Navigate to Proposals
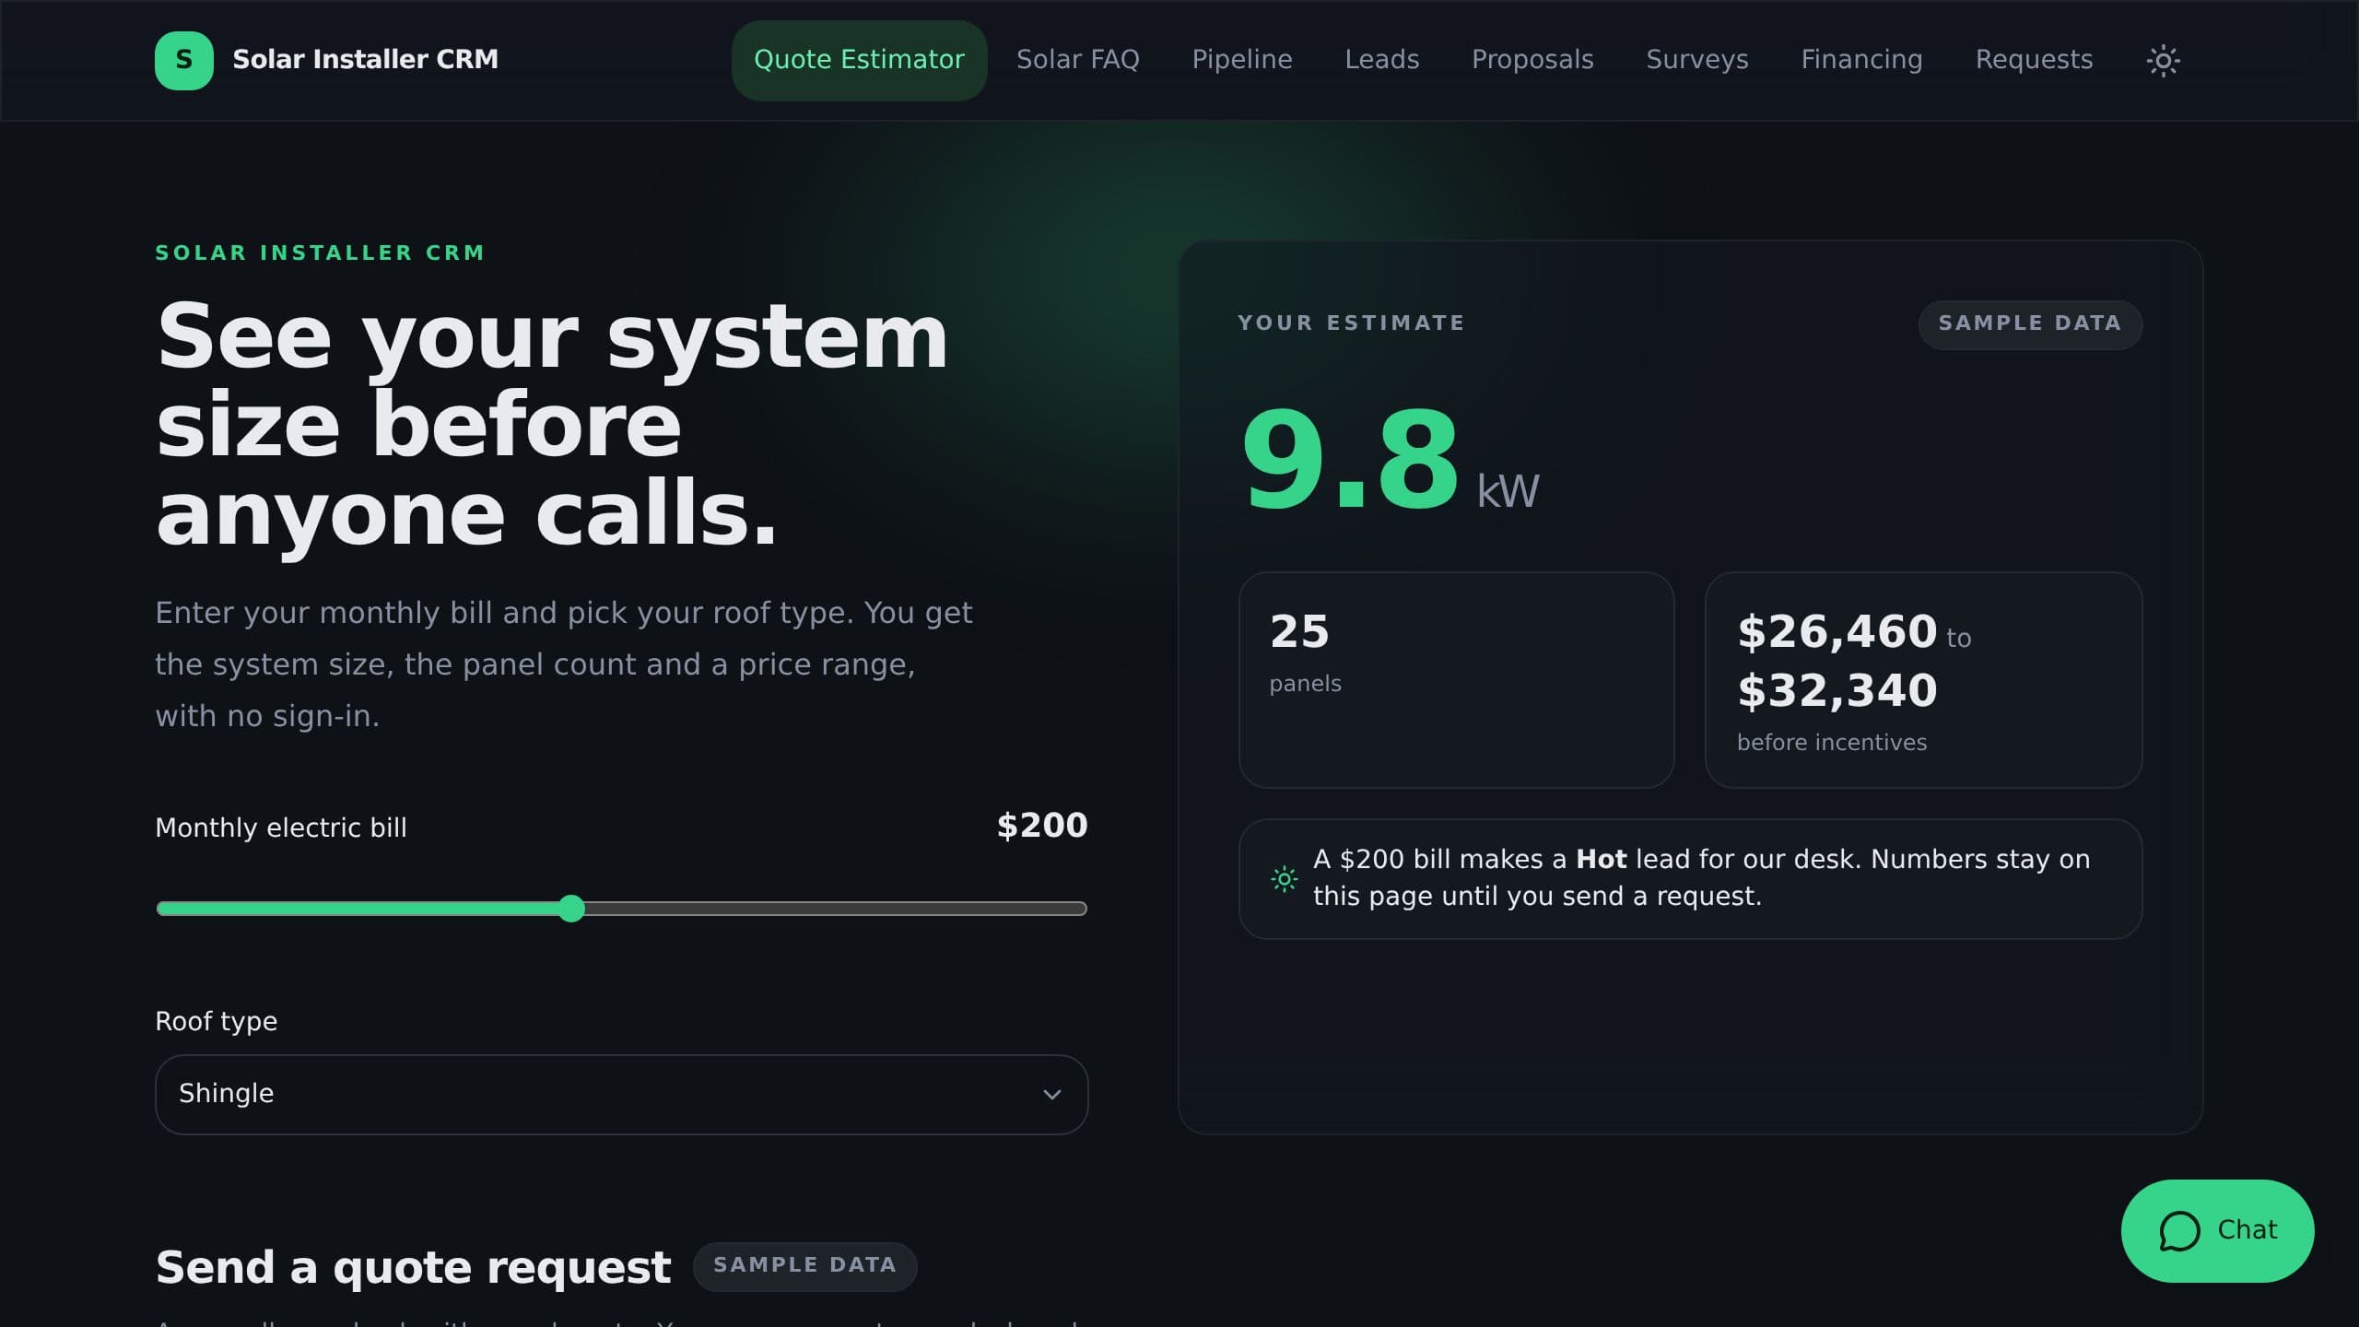 click(1532, 61)
